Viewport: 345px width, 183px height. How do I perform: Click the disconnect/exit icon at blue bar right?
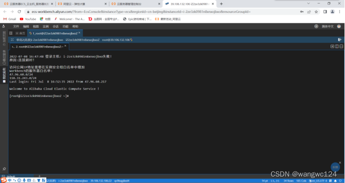point(340,40)
